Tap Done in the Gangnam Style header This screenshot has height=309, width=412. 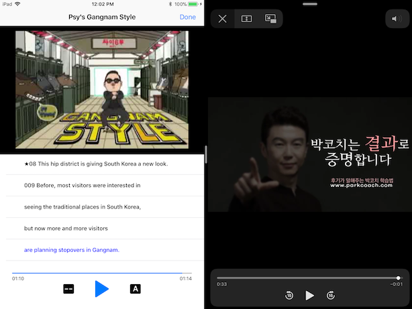click(188, 17)
